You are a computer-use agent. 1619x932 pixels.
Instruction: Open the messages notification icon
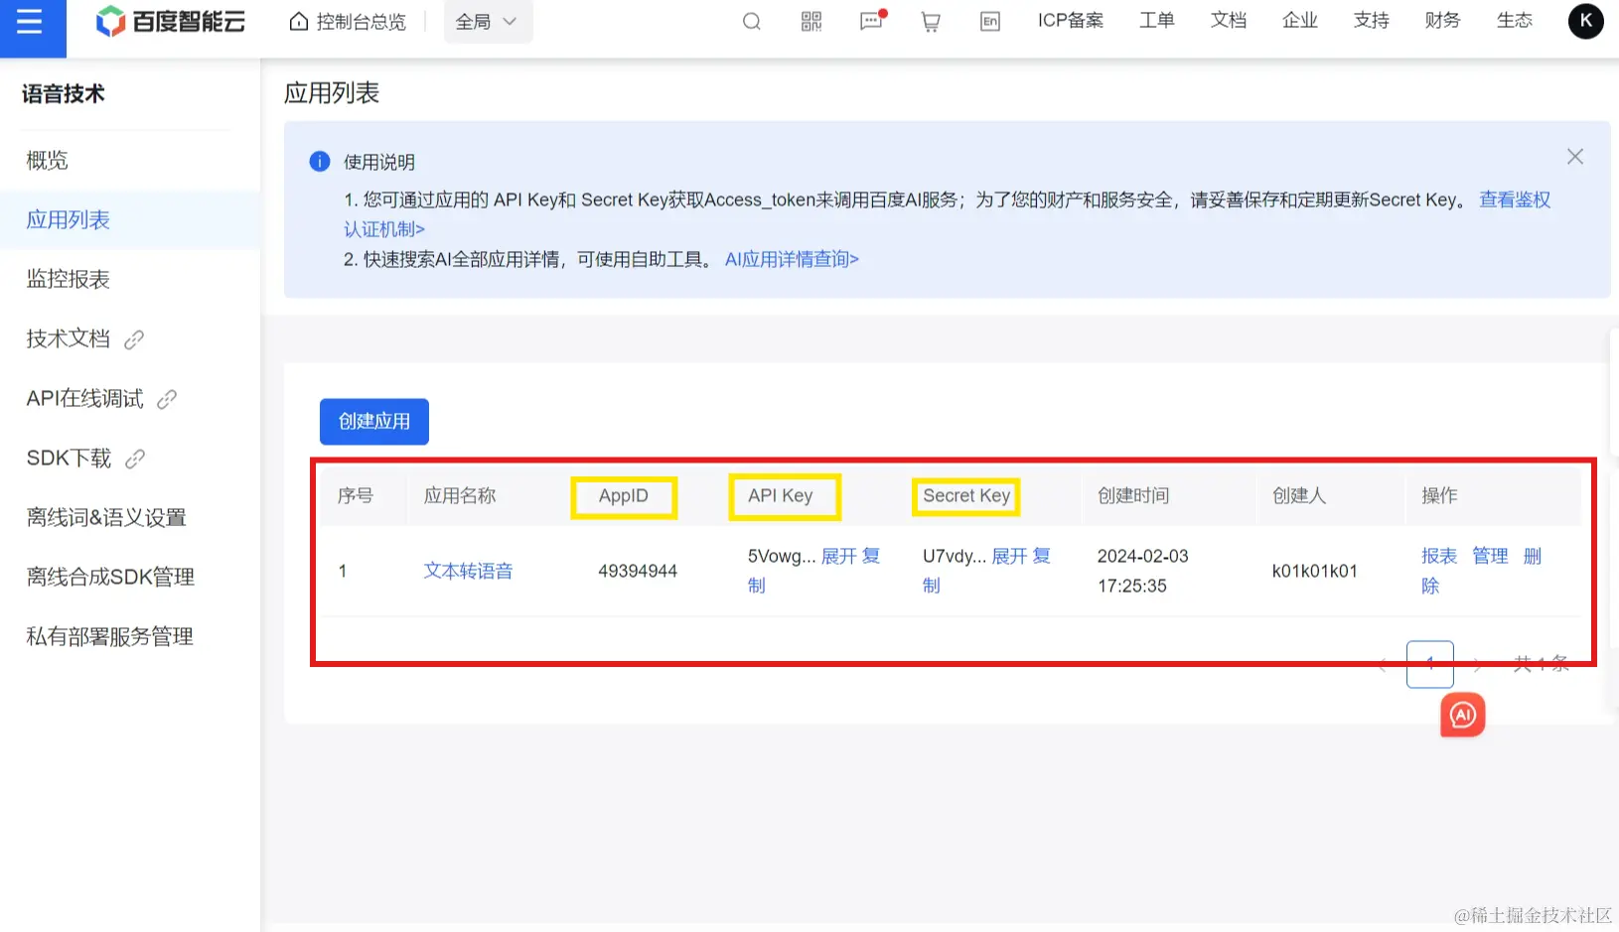[872, 22]
